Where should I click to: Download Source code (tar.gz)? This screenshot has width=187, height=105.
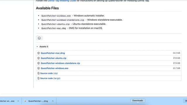[x=50, y=78]
